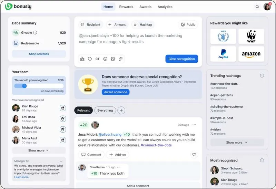Open the user profile avatar menu
Viewport: 276px width, 189px height.
267,7
